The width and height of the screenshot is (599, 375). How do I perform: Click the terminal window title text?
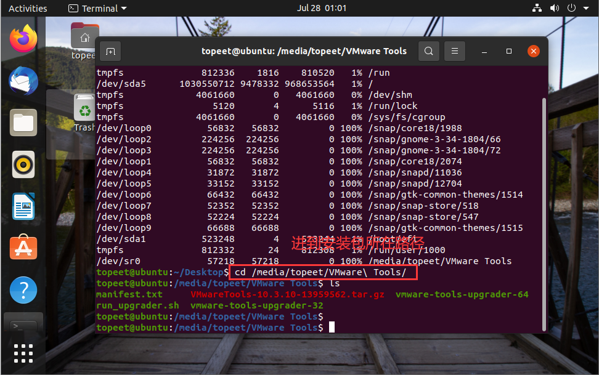pos(304,51)
